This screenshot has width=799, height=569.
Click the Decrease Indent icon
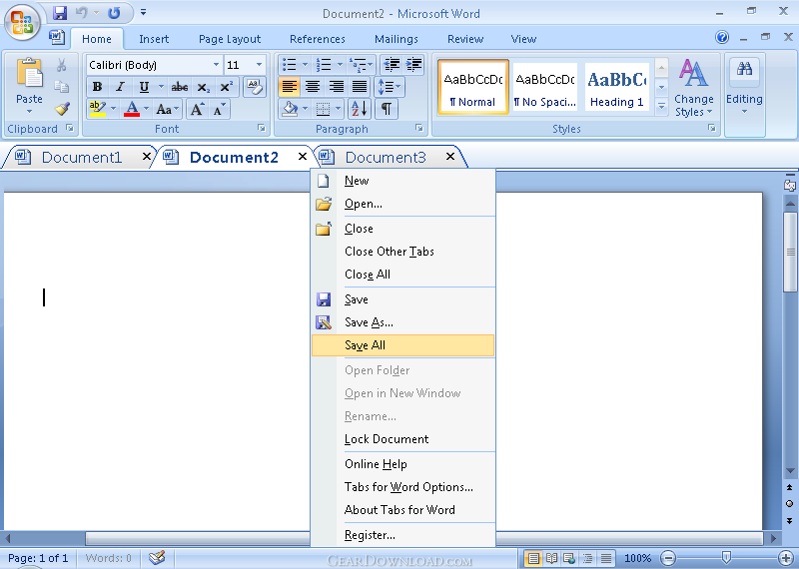click(x=392, y=65)
